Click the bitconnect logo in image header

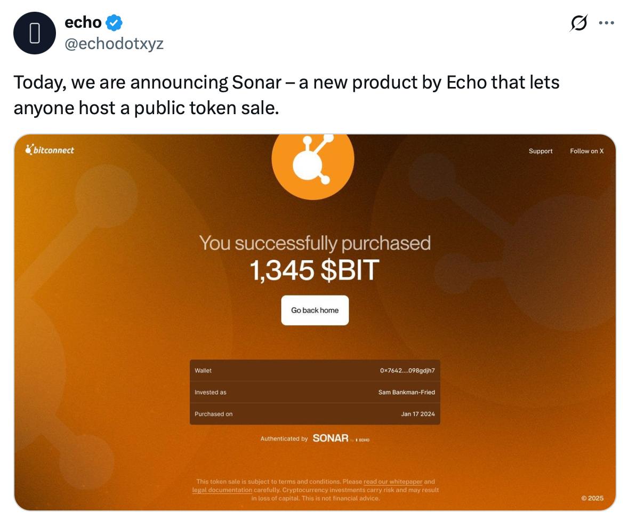click(x=50, y=150)
